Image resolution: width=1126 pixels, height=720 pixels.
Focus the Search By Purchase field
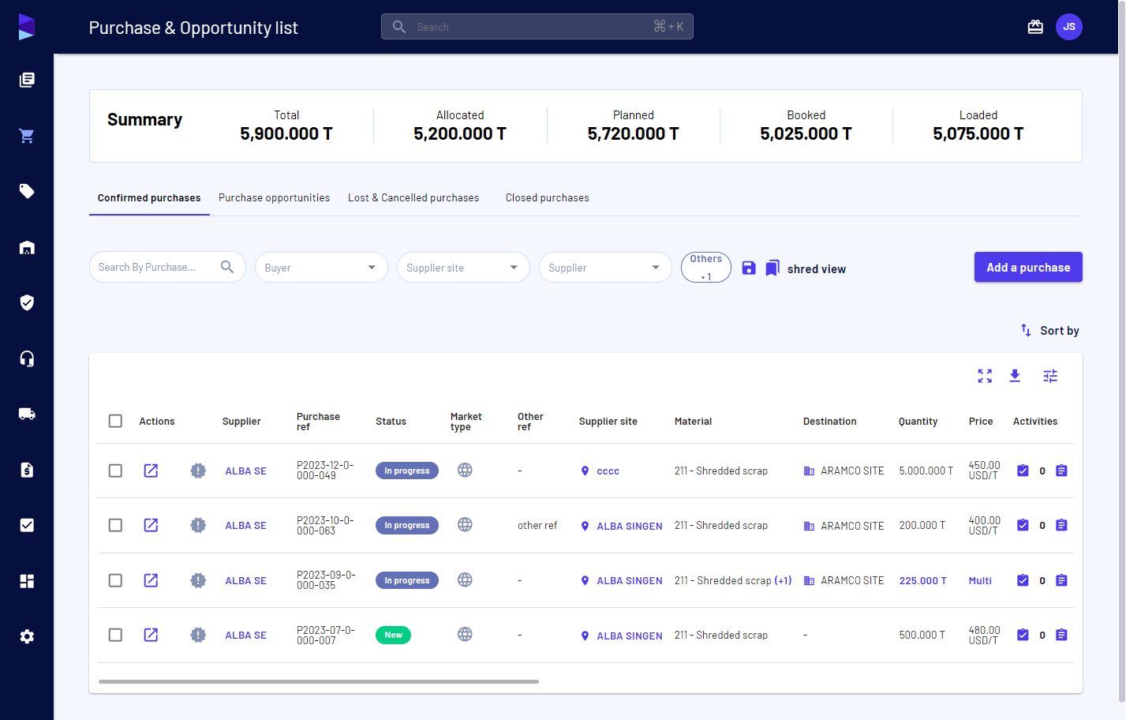coord(167,268)
